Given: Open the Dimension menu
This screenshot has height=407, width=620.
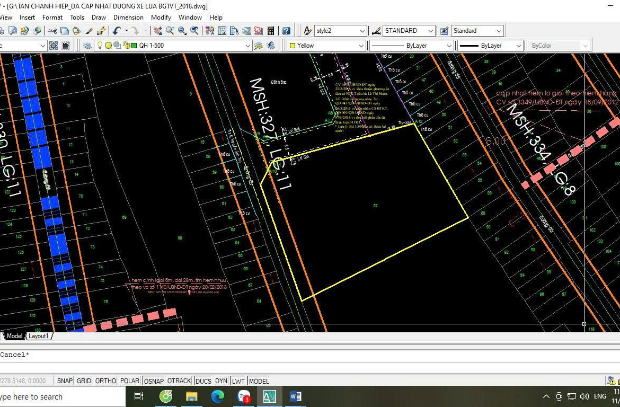Looking at the screenshot, I should [x=128, y=17].
